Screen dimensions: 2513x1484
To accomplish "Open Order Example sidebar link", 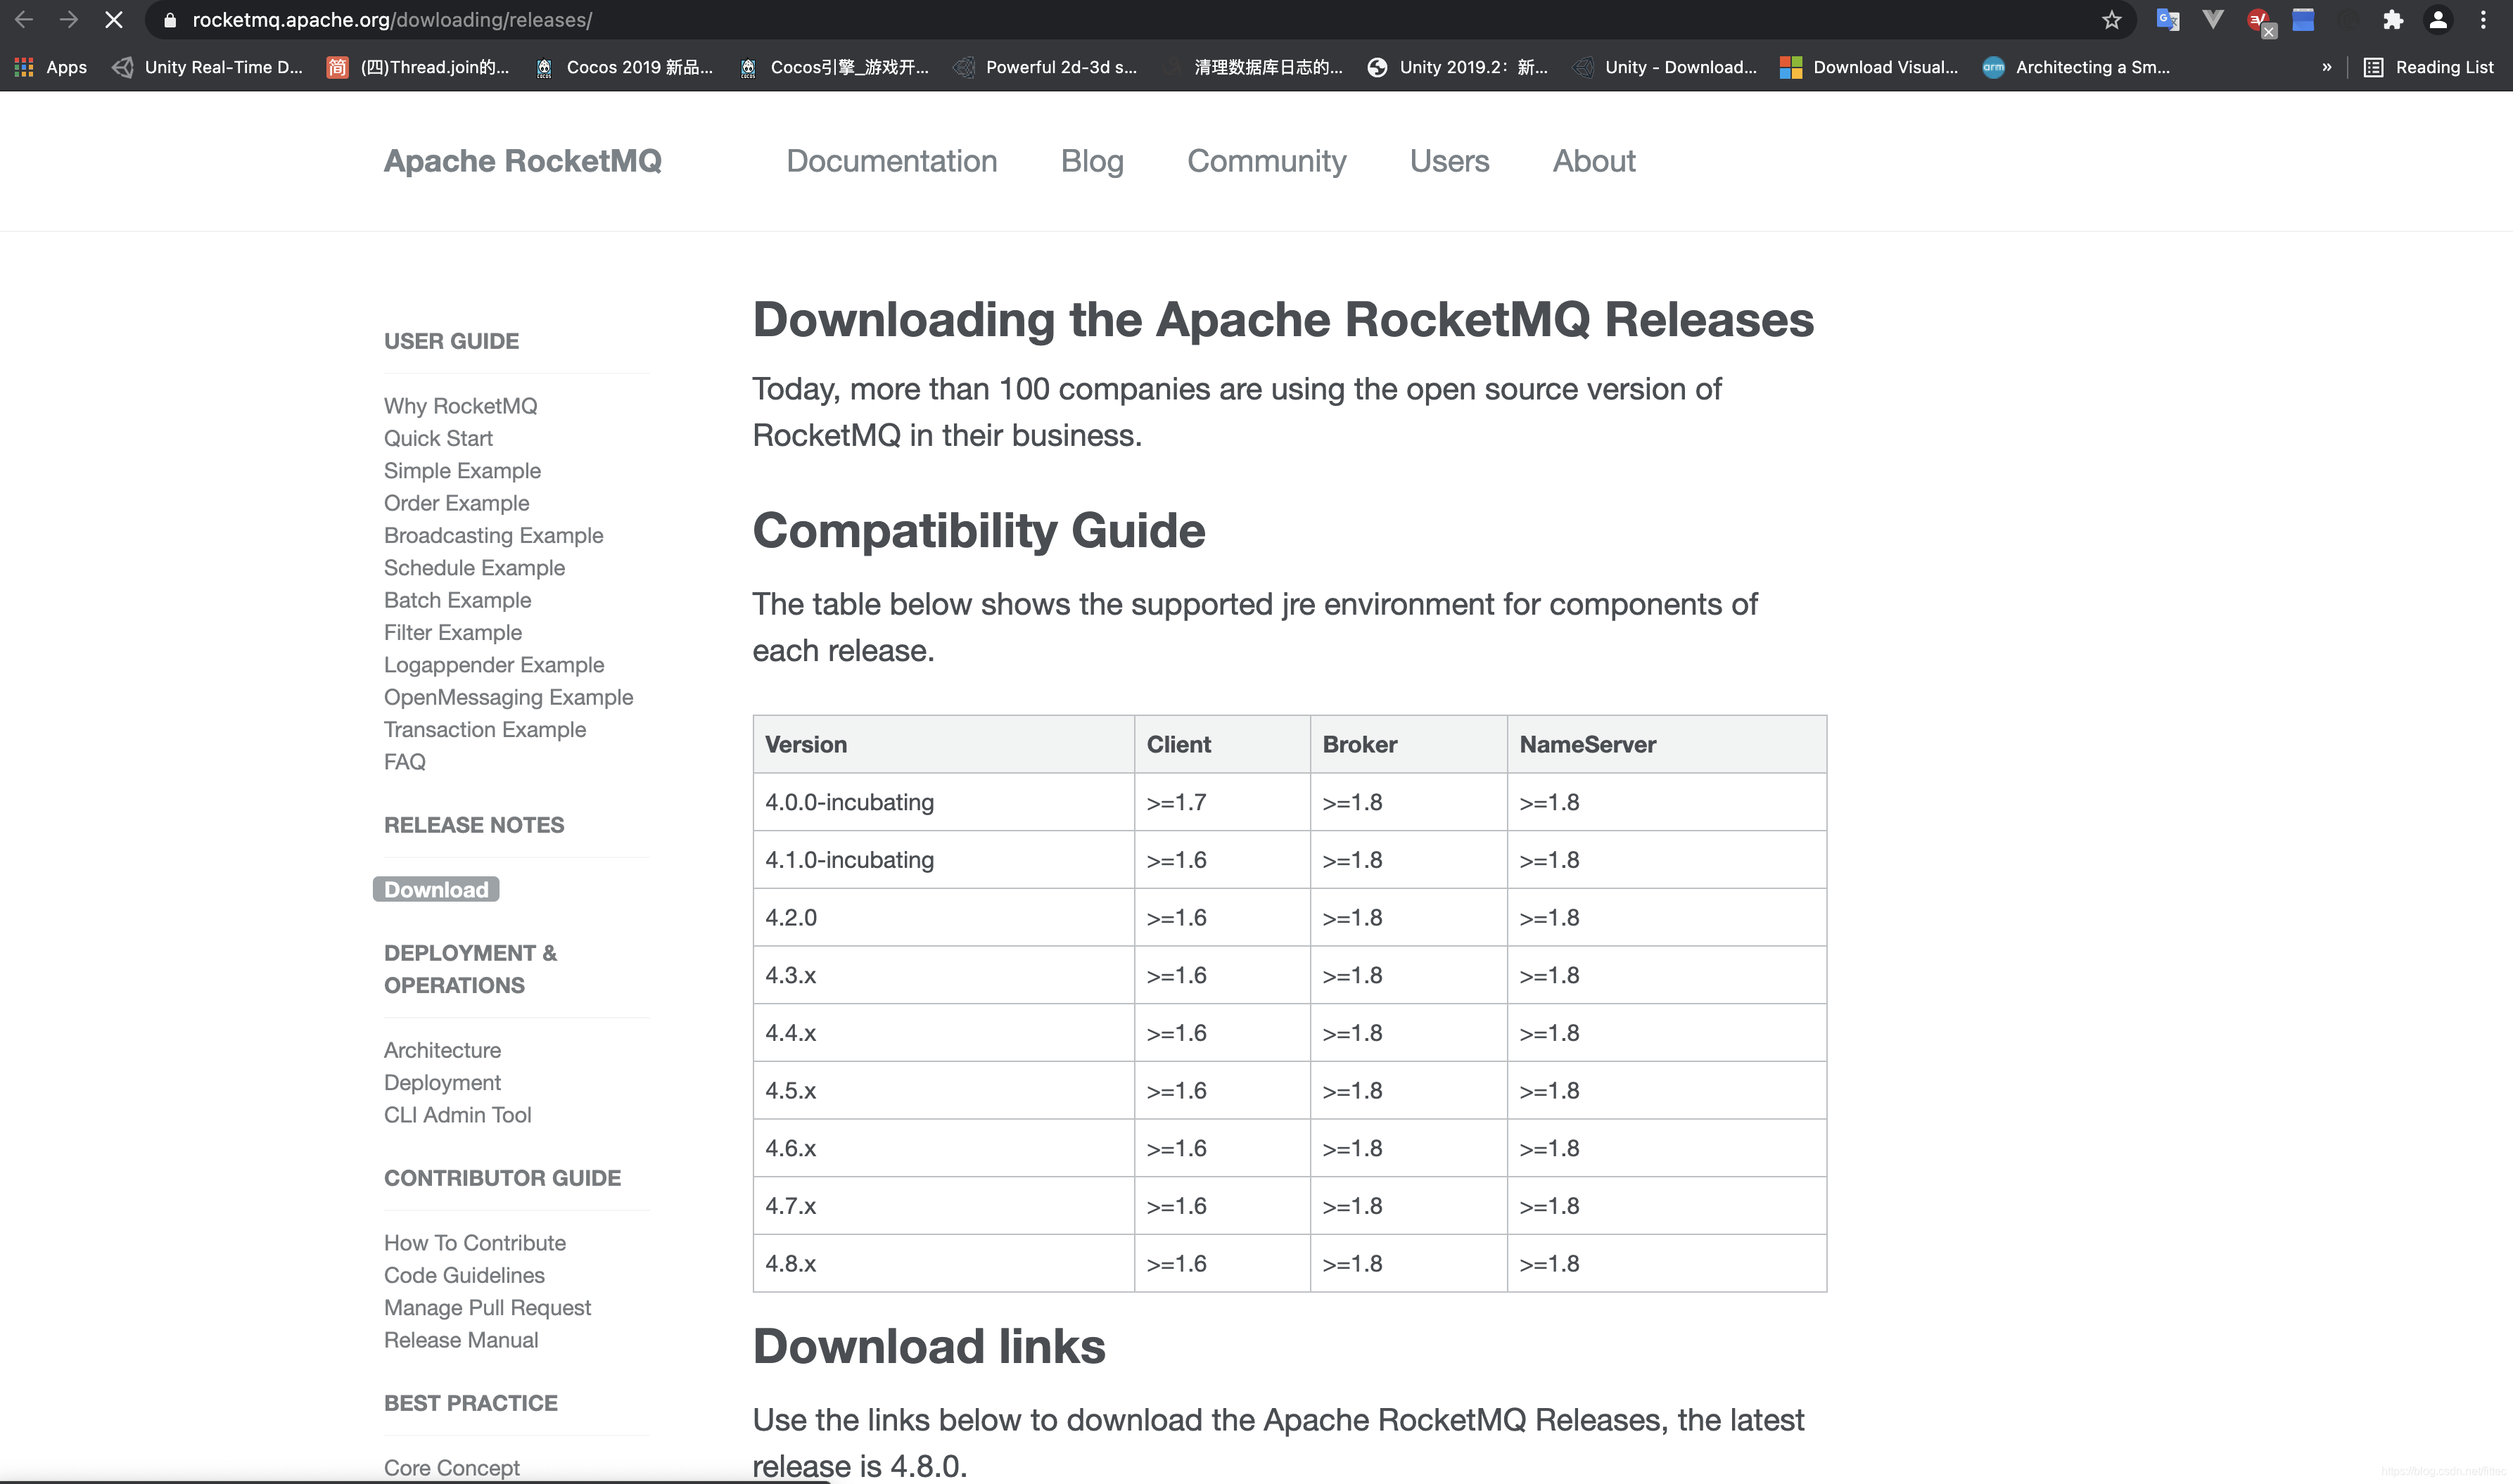I will (x=456, y=503).
